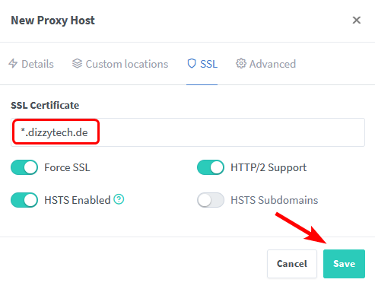Enable the HSTS Subdomains switch
The height and width of the screenshot is (289, 375).
[x=211, y=200]
